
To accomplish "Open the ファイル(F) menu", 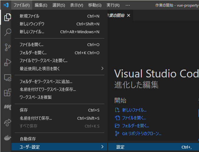I will pyautogui.click(x=22, y=5).
